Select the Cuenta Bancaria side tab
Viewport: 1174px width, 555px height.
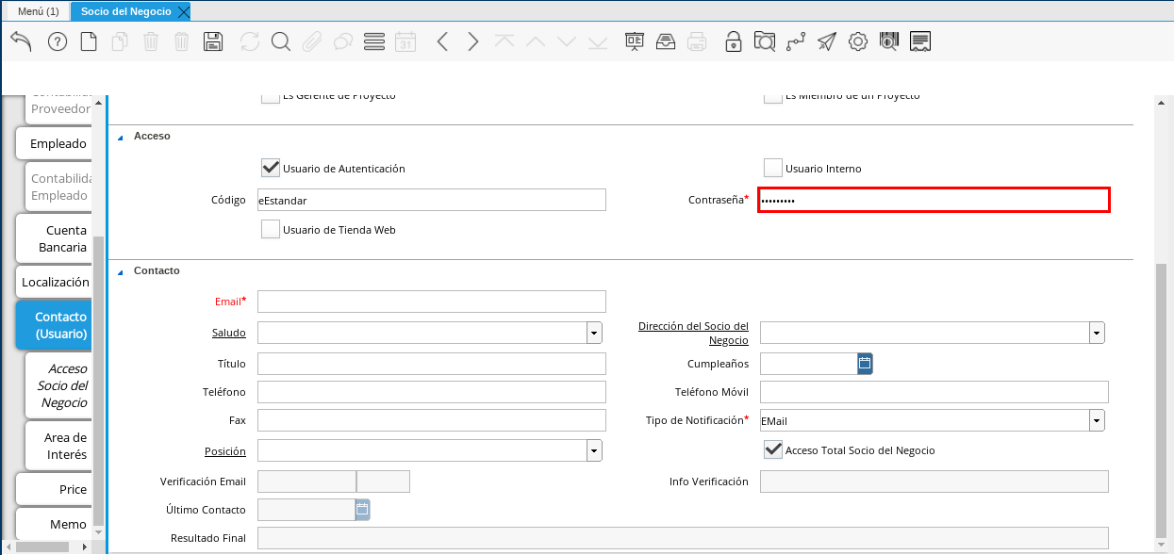55,238
